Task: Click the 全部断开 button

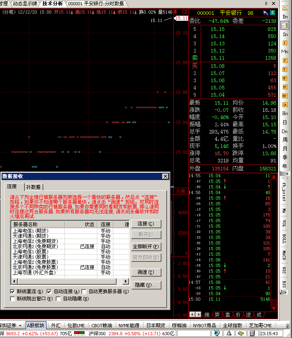Action: click(146, 246)
